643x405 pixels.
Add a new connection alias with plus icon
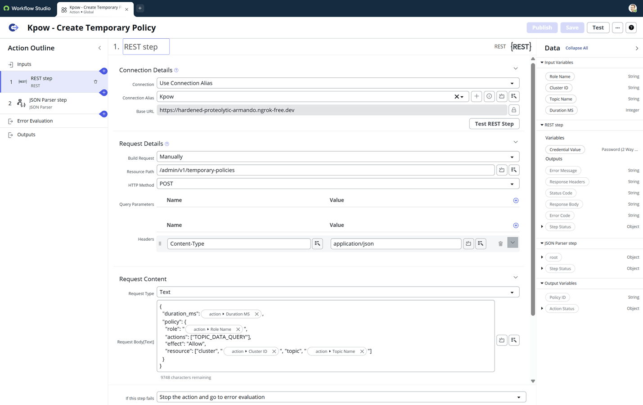point(477,96)
